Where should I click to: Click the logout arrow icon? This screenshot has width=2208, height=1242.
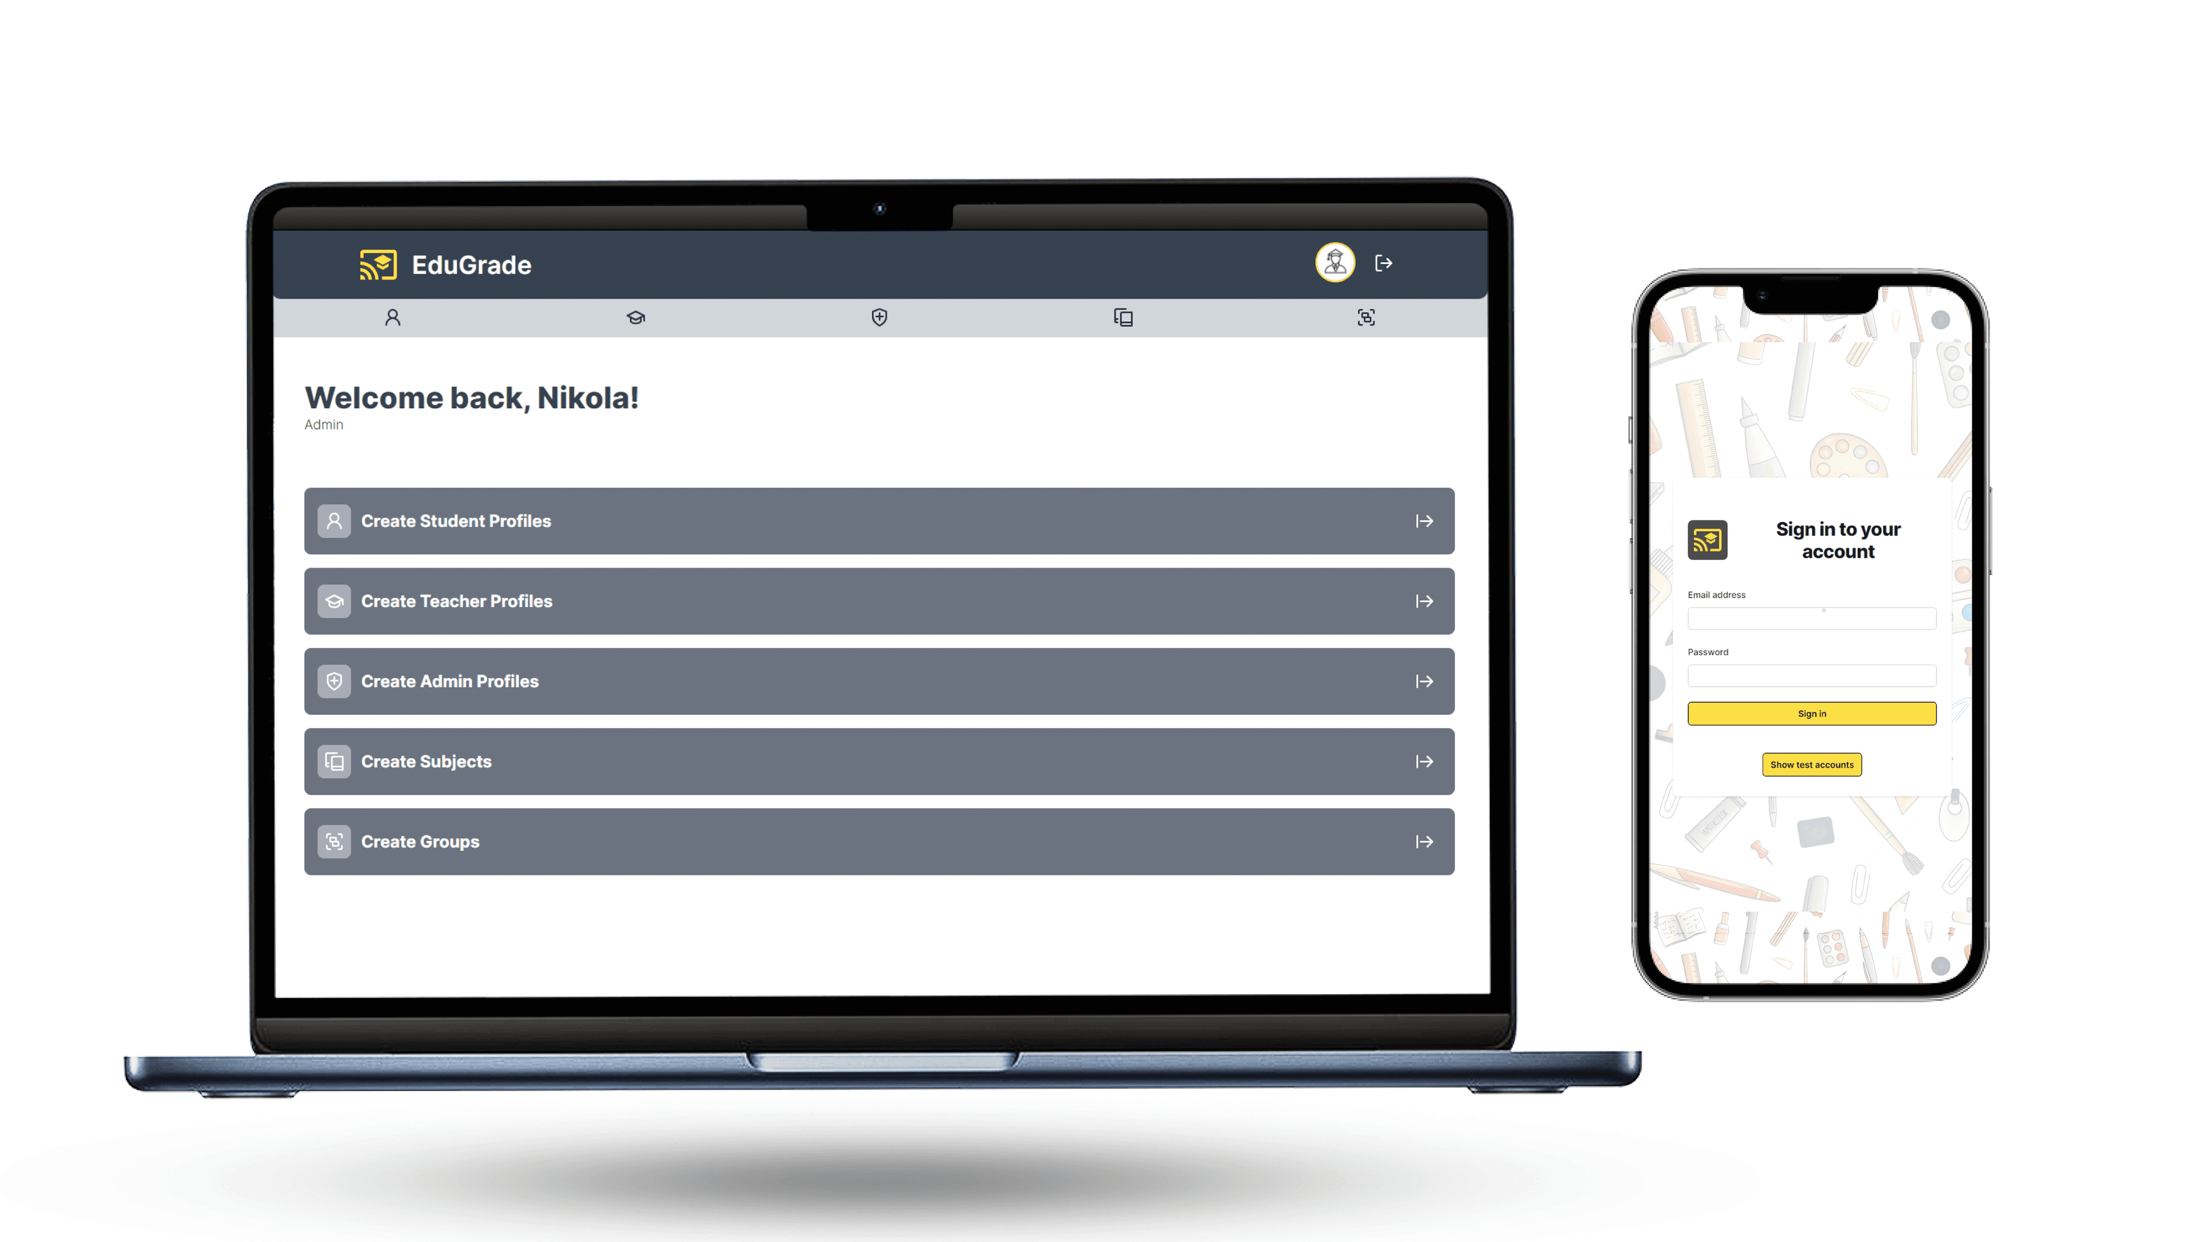point(1383,264)
